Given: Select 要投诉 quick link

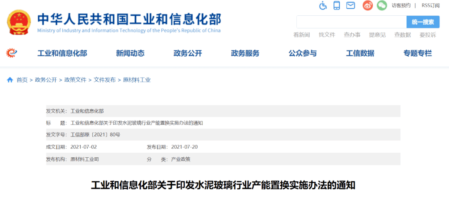Looking at the screenshot, I should pyautogui.click(x=428, y=35).
